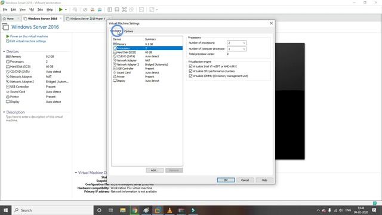Open Task View from the taskbar
This screenshot has height=215, width=382.
coord(110,210)
